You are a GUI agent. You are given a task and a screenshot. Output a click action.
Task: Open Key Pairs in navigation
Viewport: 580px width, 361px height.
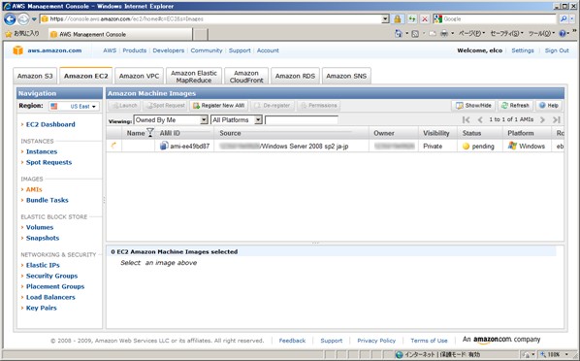coord(41,308)
